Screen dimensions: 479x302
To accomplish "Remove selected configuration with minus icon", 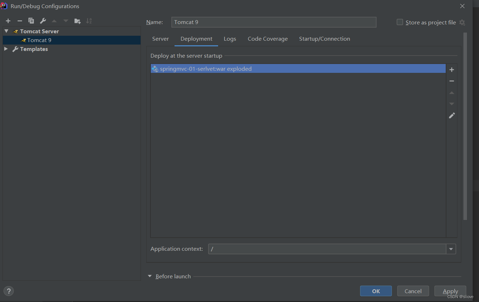I will [20, 21].
